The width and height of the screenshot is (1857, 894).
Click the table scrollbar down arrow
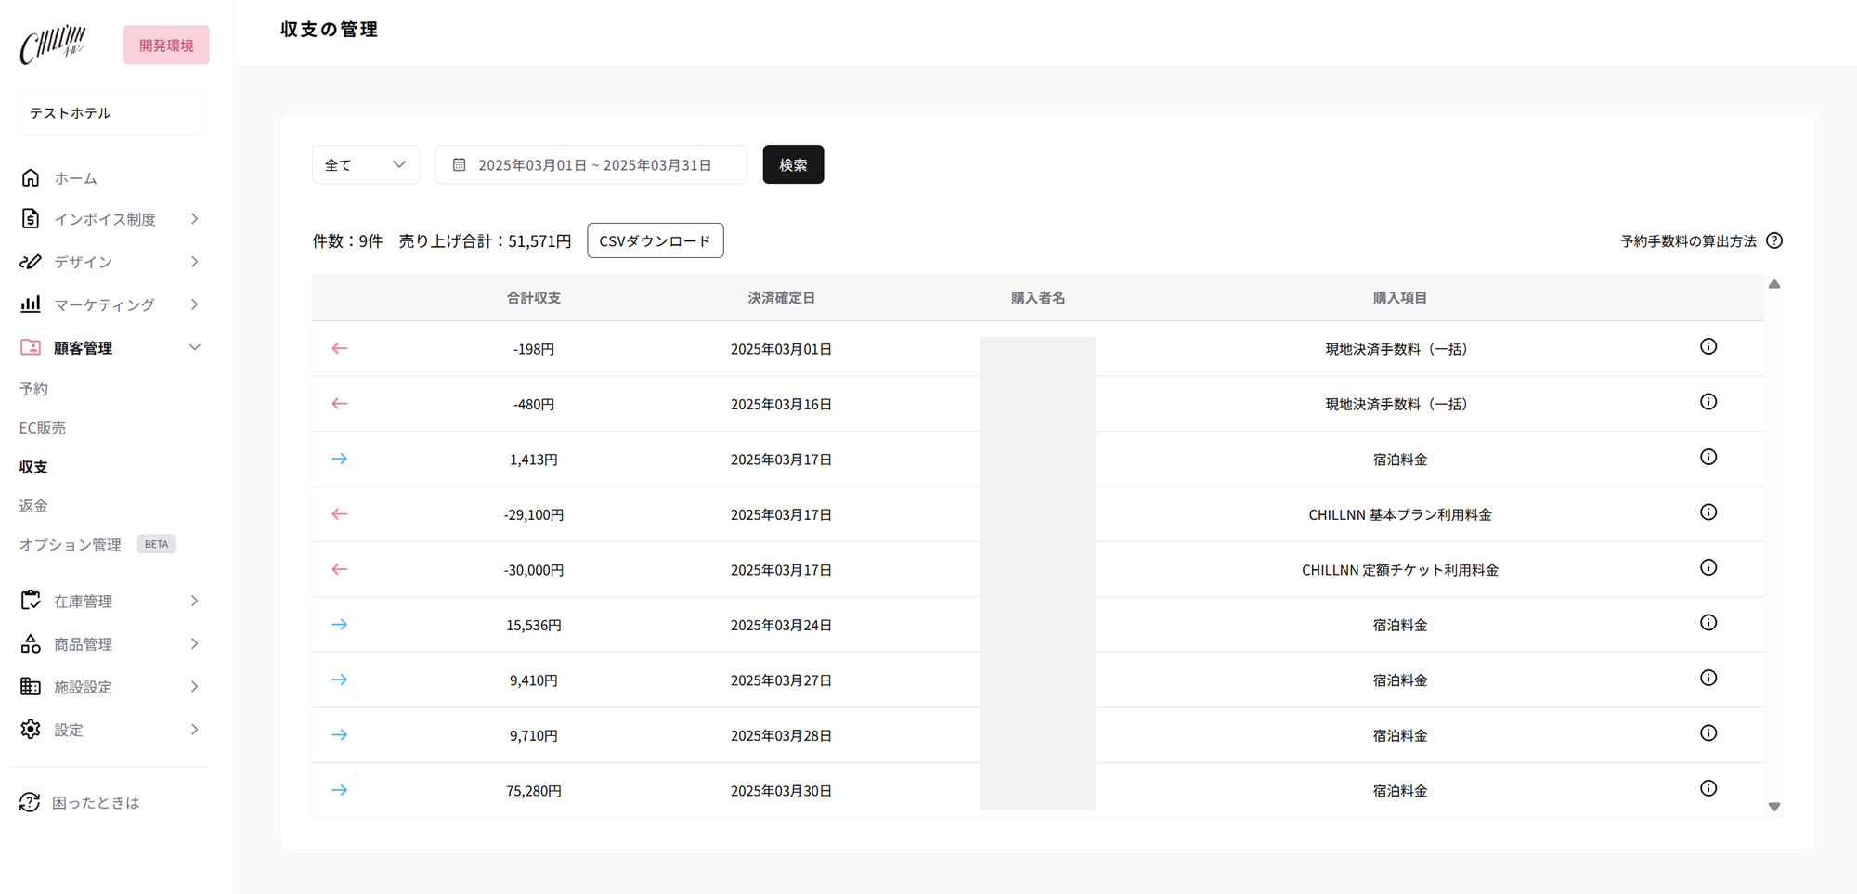point(1773,807)
